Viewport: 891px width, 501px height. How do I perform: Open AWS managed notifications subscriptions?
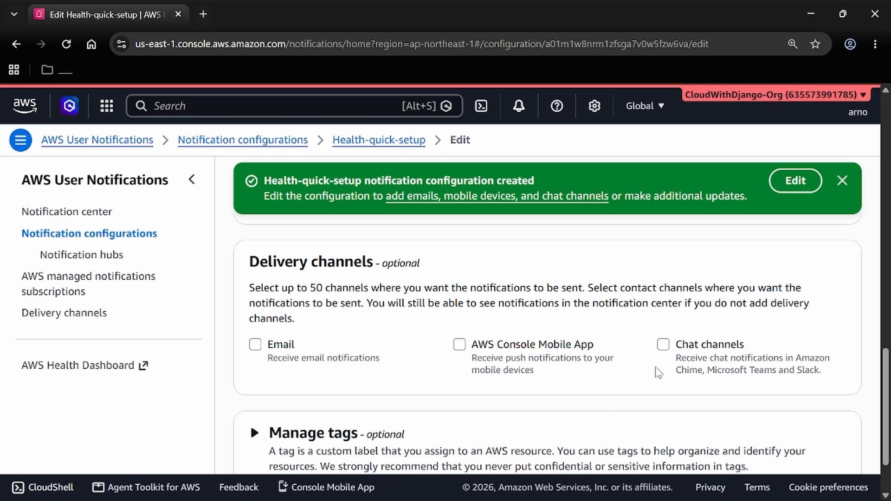88,283
